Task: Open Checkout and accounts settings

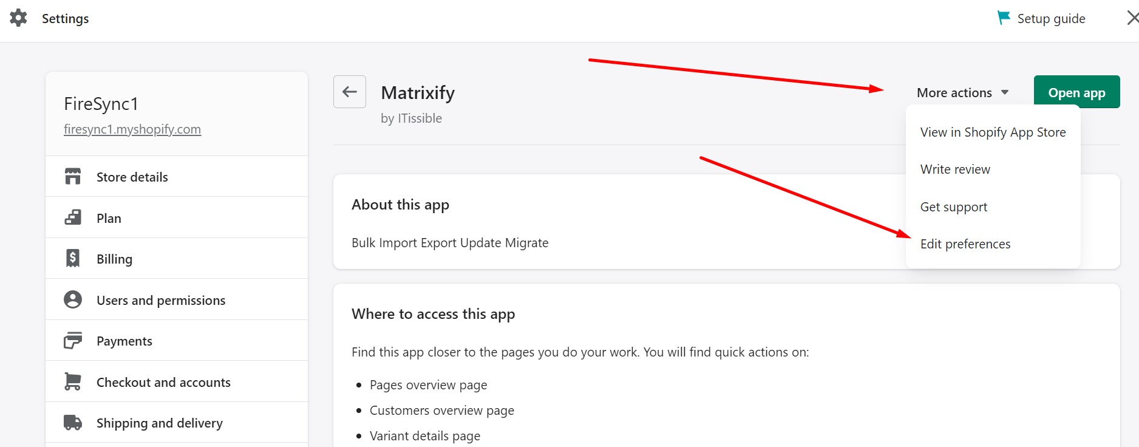Action: 177,381
